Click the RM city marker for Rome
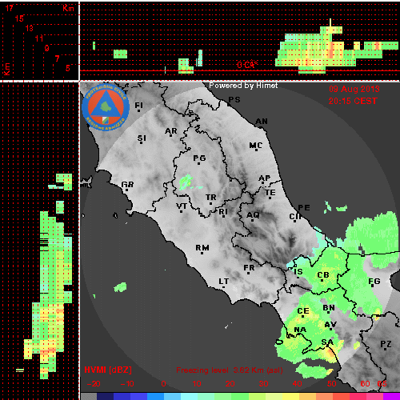 click(202, 249)
